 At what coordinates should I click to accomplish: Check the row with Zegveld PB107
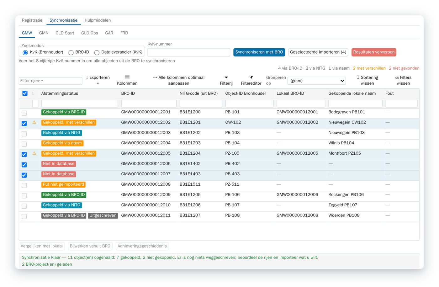[24, 206]
